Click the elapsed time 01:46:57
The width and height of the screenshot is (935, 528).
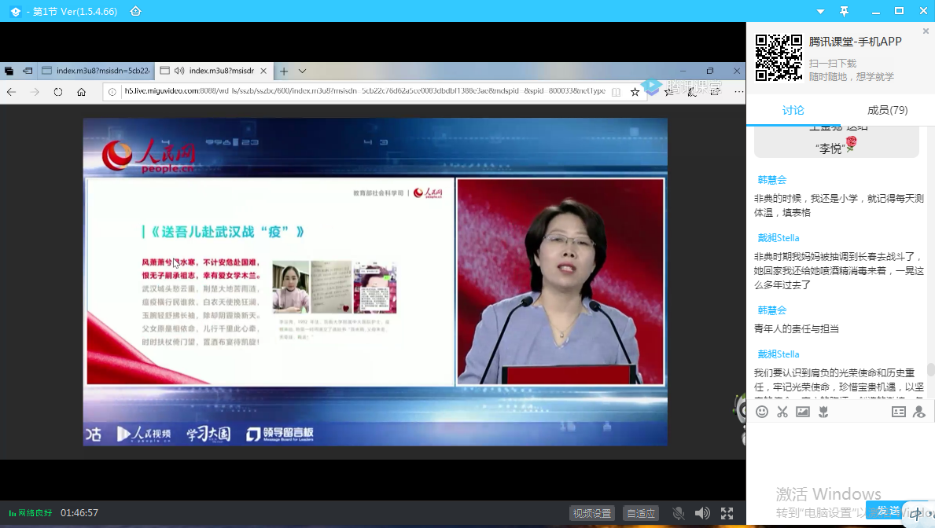click(79, 513)
